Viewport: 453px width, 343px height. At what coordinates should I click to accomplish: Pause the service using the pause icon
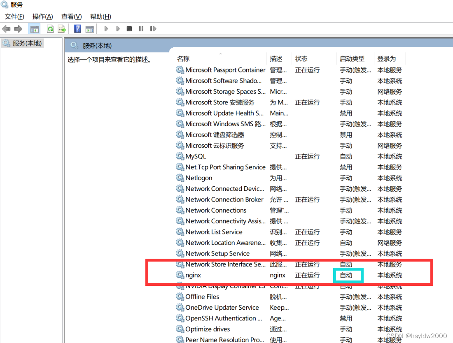click(x=141, y=28)
